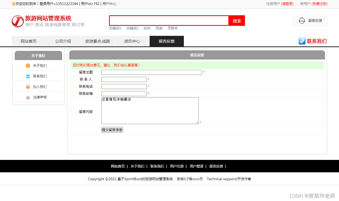Click the 某省ICP备xxxx号 footer text
Image resolution: width=339 pixels, height=201 pixels.
pyautogui.click(x=190, y=179)
